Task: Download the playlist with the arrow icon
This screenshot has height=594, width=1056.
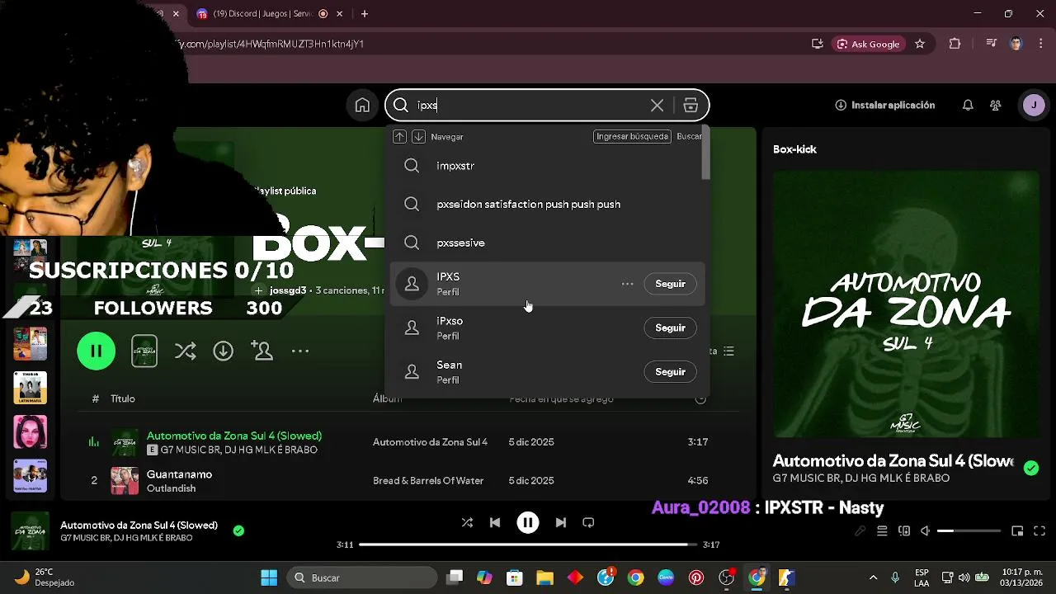Action: 224,351
